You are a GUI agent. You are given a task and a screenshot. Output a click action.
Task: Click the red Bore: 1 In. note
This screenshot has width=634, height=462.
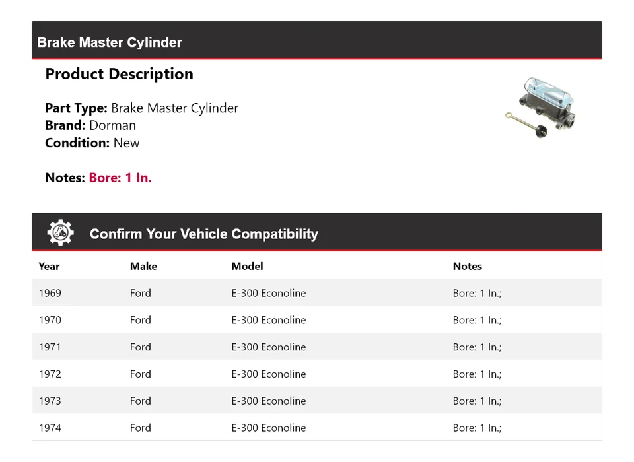120,178
